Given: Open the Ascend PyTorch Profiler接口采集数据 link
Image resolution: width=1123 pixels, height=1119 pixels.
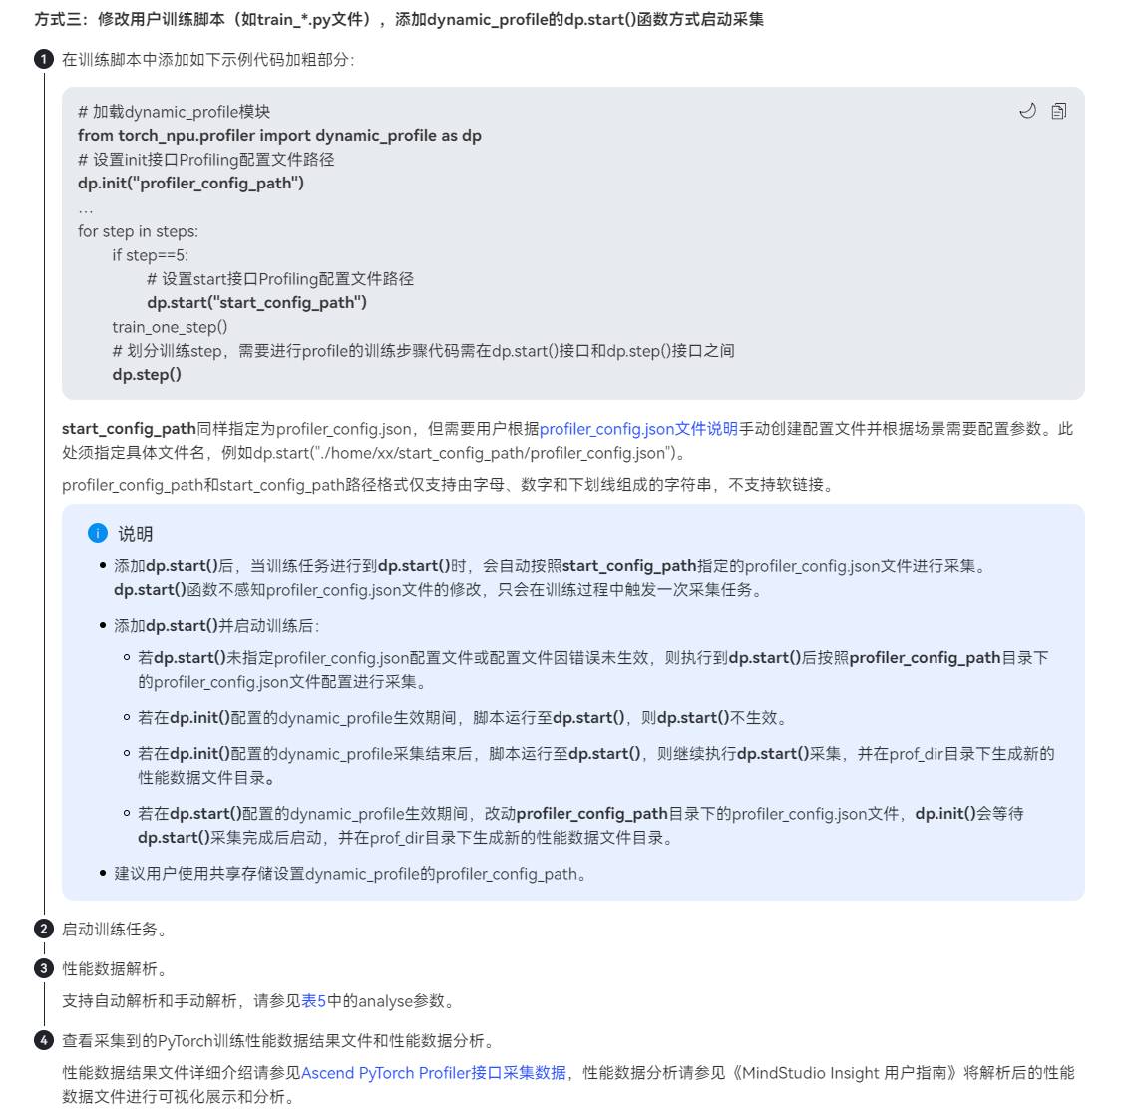Looking at the screenshot, I should pyautogui.click(x=433, y=1072).
